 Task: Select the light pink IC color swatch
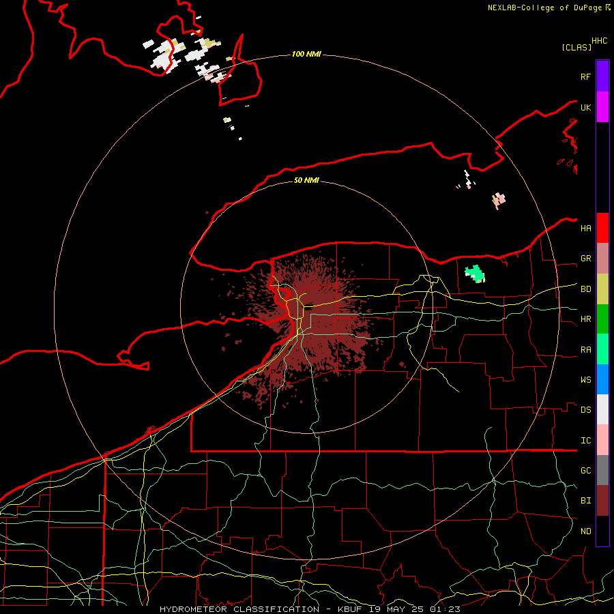(x=602, y=440)
